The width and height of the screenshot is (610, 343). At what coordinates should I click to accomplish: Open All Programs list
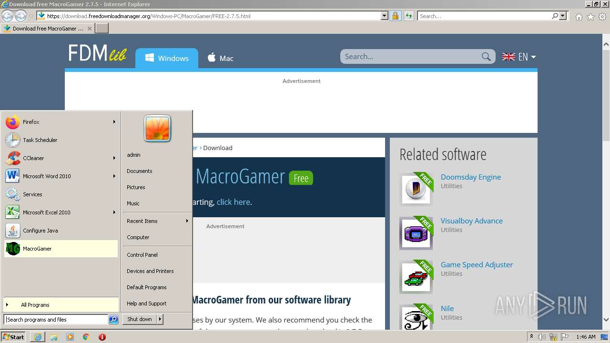click(61, 305)
